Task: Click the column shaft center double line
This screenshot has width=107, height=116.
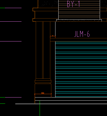Action: pyautogui.click(x=43, y=50)
